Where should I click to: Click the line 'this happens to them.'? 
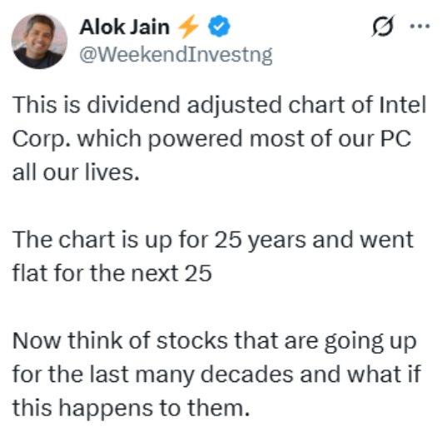[131, 408]
